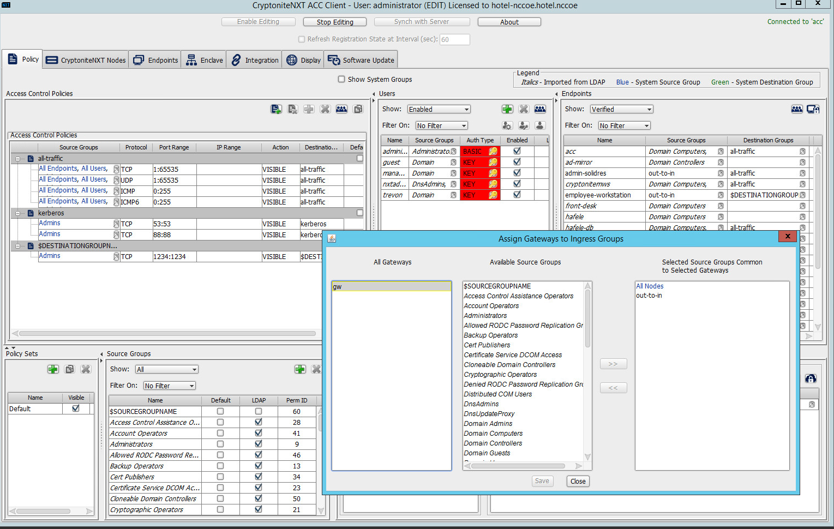Click the user settings gear icon
Image resolution: width=834 pixels, height=529 pixels.
click(x=507, y=125)
